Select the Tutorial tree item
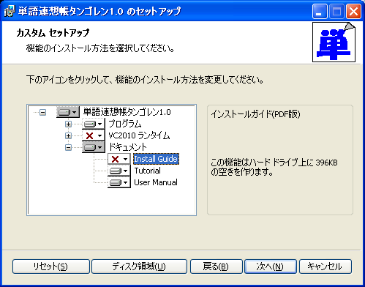The width and height of the screenshot is (365, 287). [148, 171]
